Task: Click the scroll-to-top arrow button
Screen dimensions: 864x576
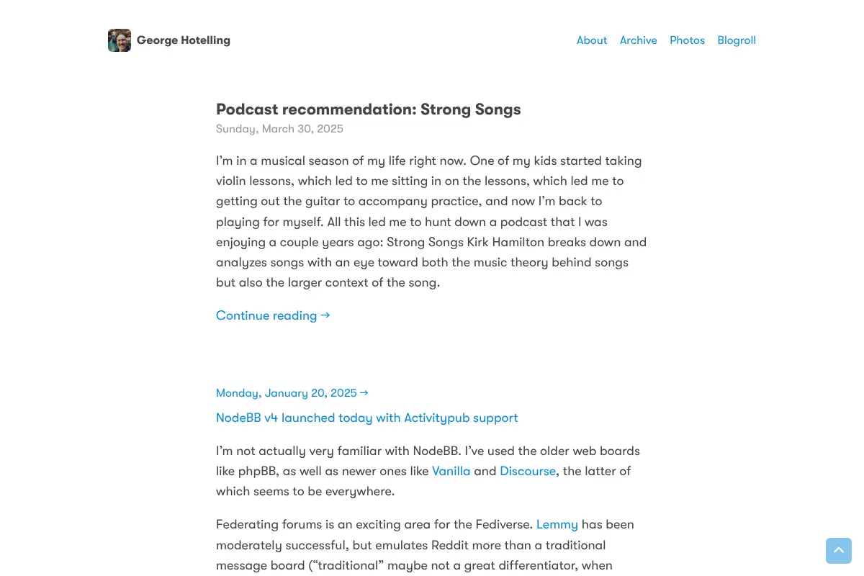Action: pyautogui.click(x=839, y=551)
